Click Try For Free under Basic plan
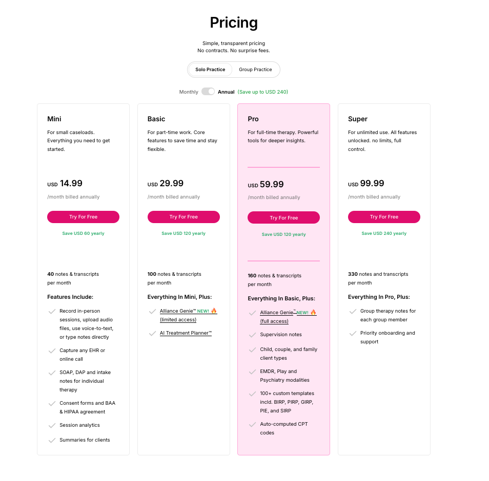489x481 pixels. [184, 217]
